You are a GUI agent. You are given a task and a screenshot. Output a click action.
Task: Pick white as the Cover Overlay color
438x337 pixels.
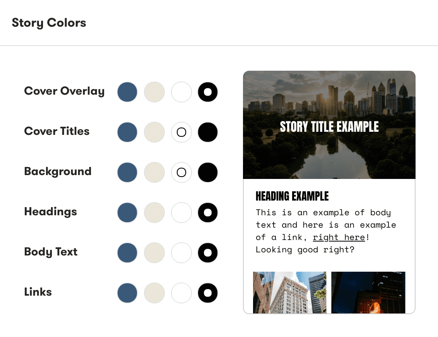[x=181, y=92]
